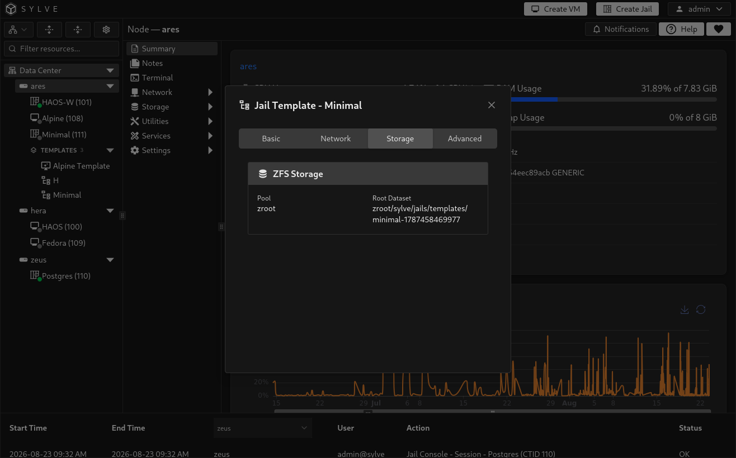
Task: Click the root dataset path text
Action: pos(420,214)
